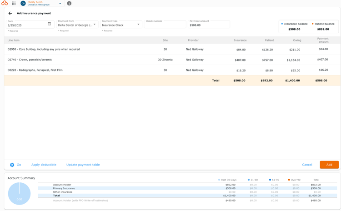Open the info circle icon

pyautogui.click(x=69, y=3)
